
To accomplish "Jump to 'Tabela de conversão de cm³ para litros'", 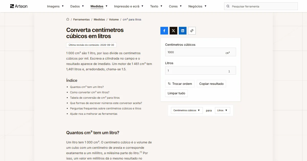I will click(95, 98).
